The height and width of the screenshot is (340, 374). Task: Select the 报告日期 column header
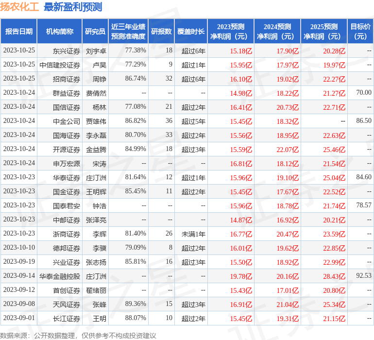[18, 31]
